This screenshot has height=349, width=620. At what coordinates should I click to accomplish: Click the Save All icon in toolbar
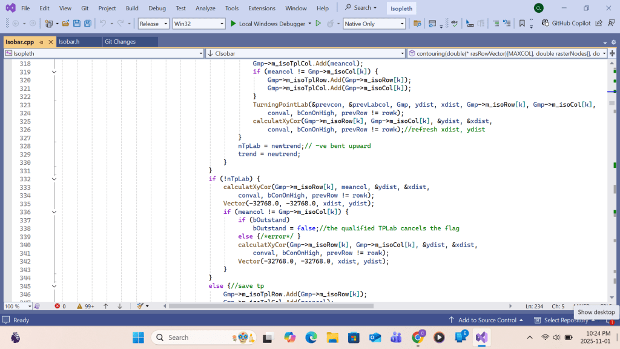pos(87,24)
